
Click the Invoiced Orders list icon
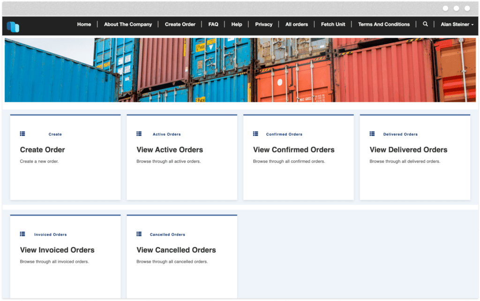22,234
